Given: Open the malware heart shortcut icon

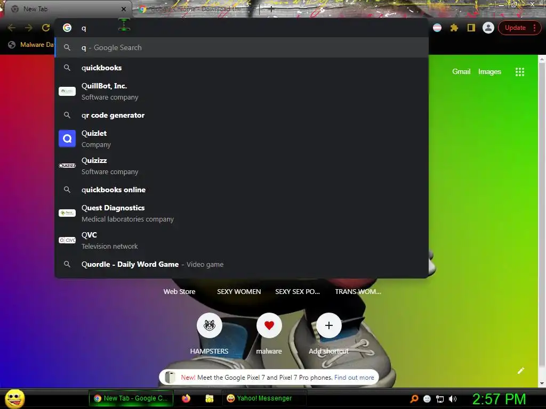Looking at the screenshot, I should pyautogui.click(x=269, y=325).
